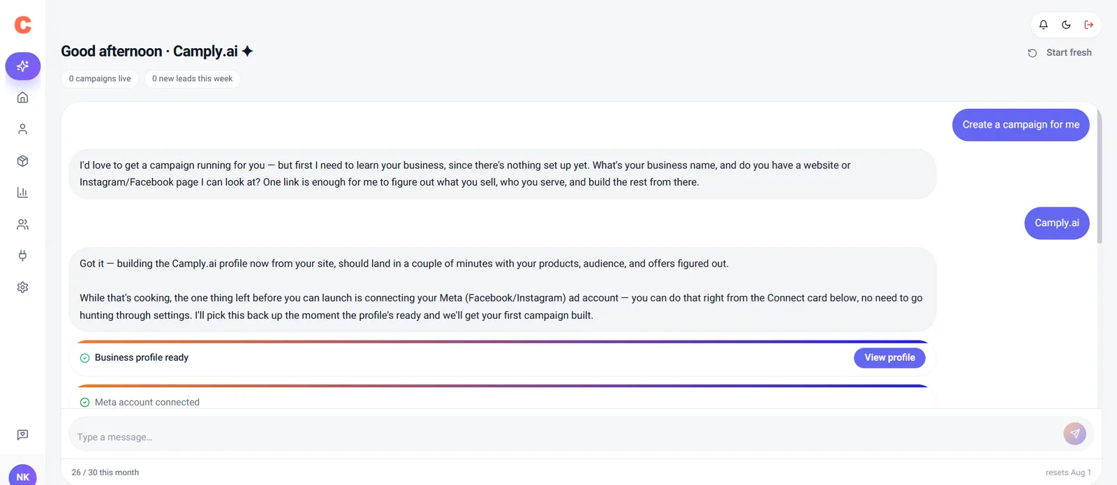The image size is (1117, 485).
Task: Click the 0 new leads this week chip
Action: tap(193, 79)
